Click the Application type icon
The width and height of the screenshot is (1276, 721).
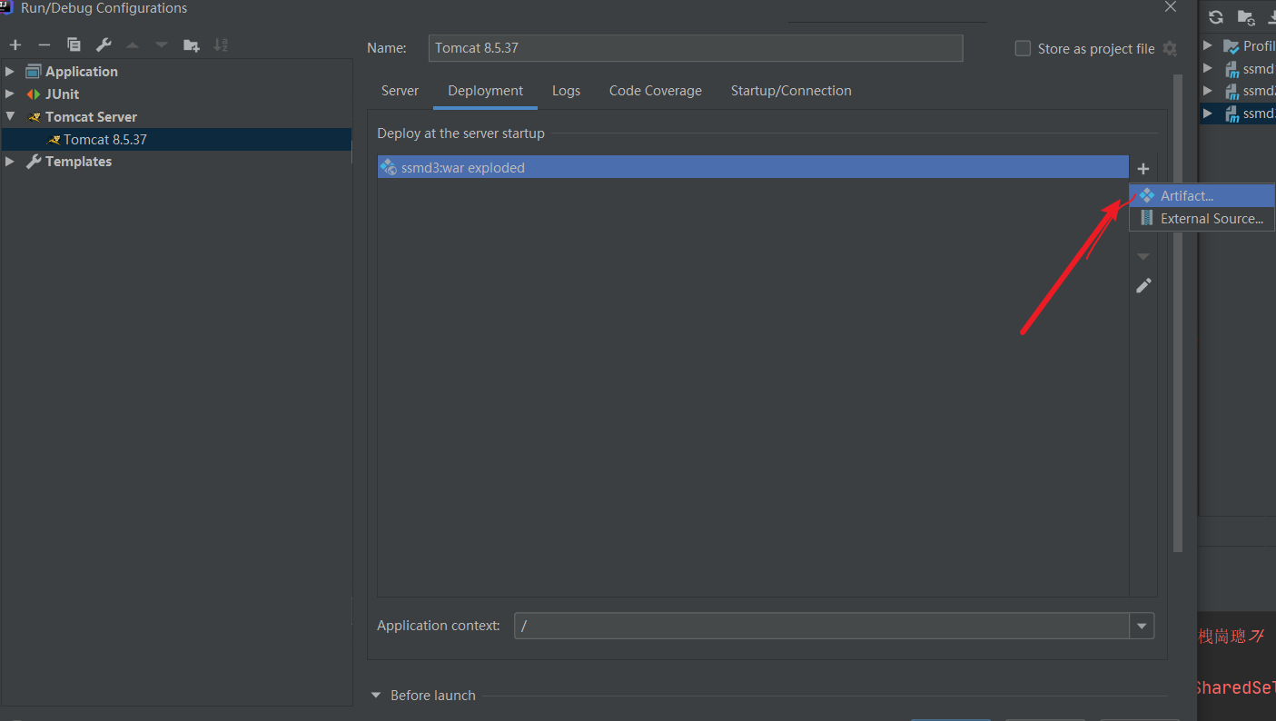coord(34,71)
